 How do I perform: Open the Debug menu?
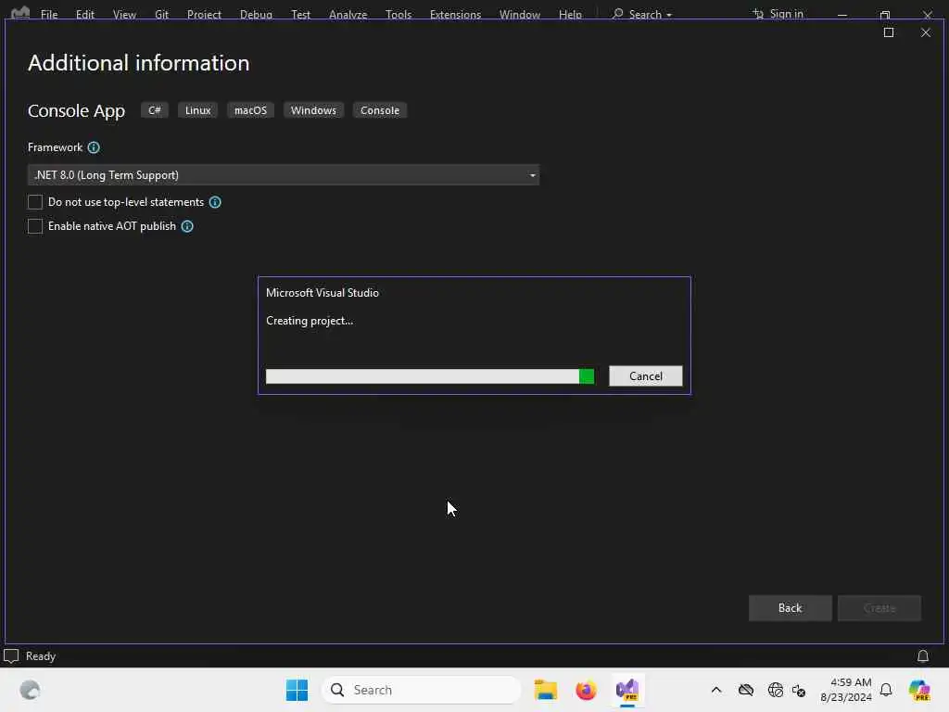(x=256, y=14)
